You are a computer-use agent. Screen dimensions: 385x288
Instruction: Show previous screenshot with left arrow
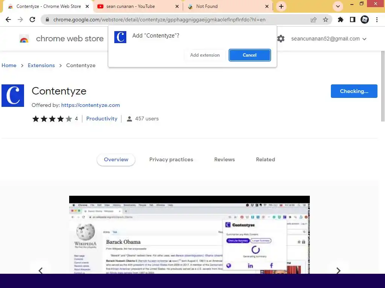pyautogui.click(x=41, y=270)
